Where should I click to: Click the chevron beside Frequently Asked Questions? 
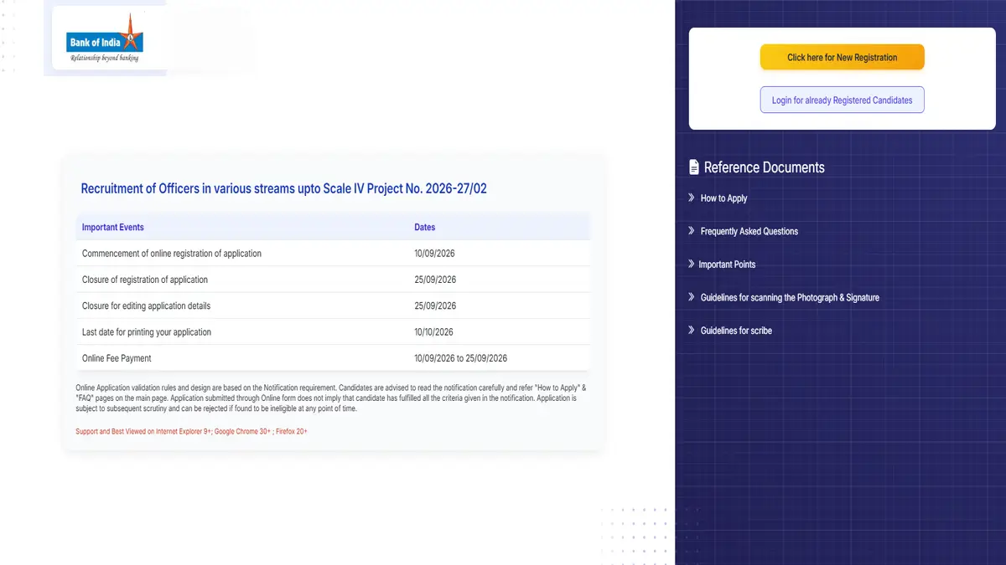(x=692, y=231)
